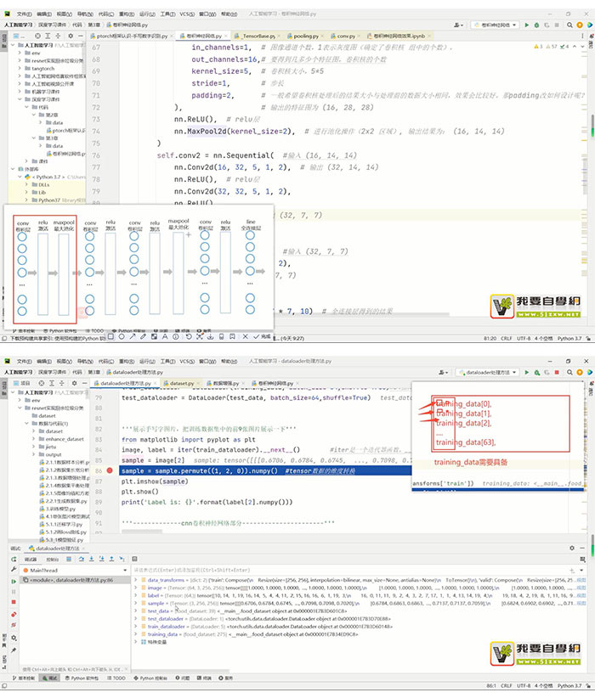Click CRLF line separator in lower status bar
Screen dimensions: 595x698
(506, 685)
